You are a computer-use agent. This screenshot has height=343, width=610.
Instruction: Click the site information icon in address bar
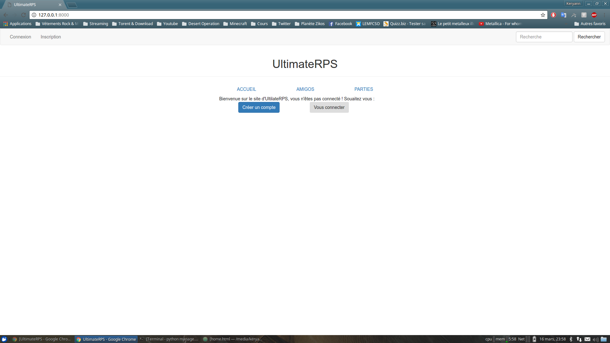[34, 15]
